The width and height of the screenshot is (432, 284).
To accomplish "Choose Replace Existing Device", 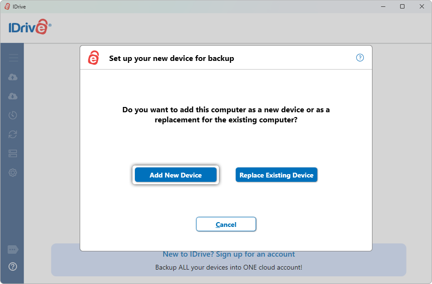I will pyautogui.click(x=276, y=175).
